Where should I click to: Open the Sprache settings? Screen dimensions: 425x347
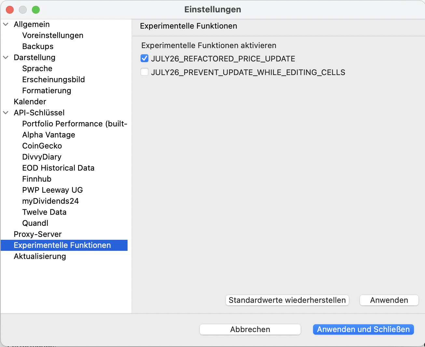pos(37,69)
